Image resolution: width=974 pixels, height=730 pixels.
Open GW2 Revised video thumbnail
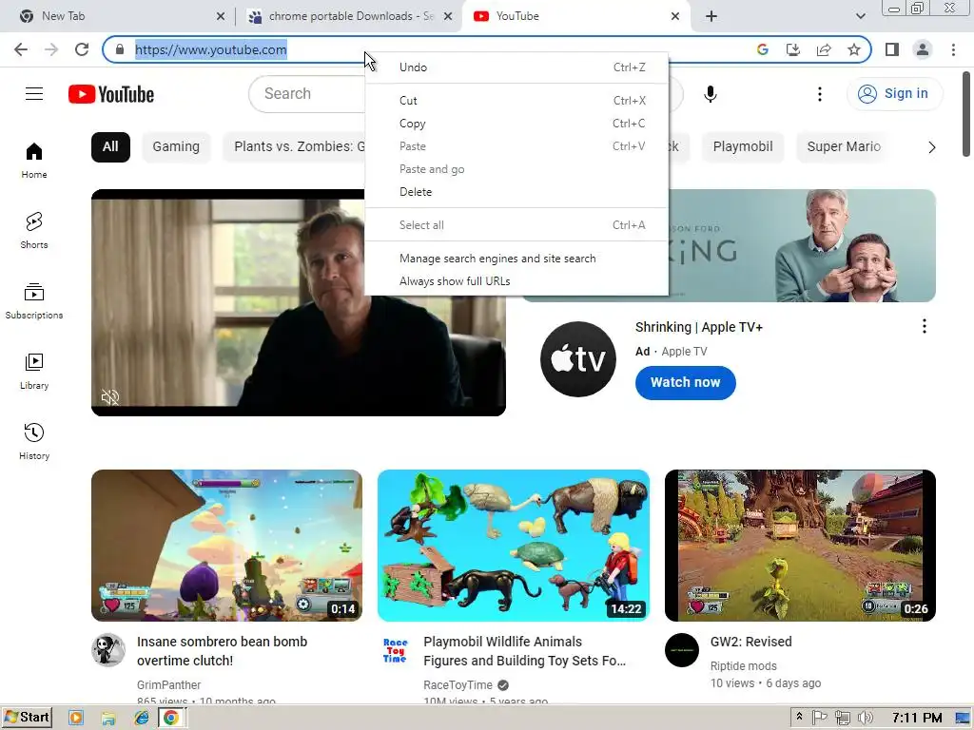click(x=800, y=546)
